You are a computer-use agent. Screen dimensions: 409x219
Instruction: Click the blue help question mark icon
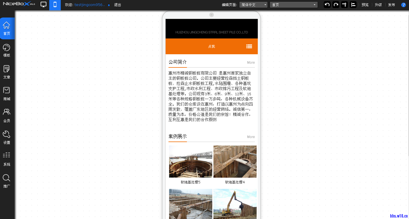(x=404, y=5)
